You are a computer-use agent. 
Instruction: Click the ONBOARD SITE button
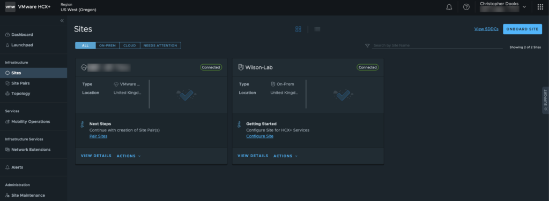[522, 29]
